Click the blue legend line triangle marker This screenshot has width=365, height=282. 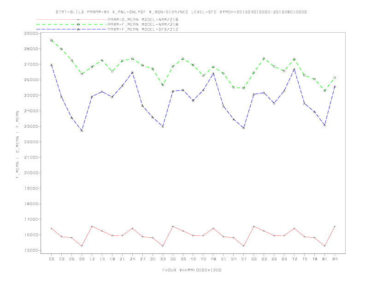[x=78, y=29]
